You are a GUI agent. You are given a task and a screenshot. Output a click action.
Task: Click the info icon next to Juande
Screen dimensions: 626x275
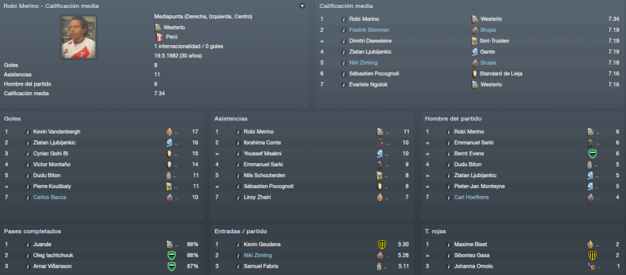click(28, 244)
